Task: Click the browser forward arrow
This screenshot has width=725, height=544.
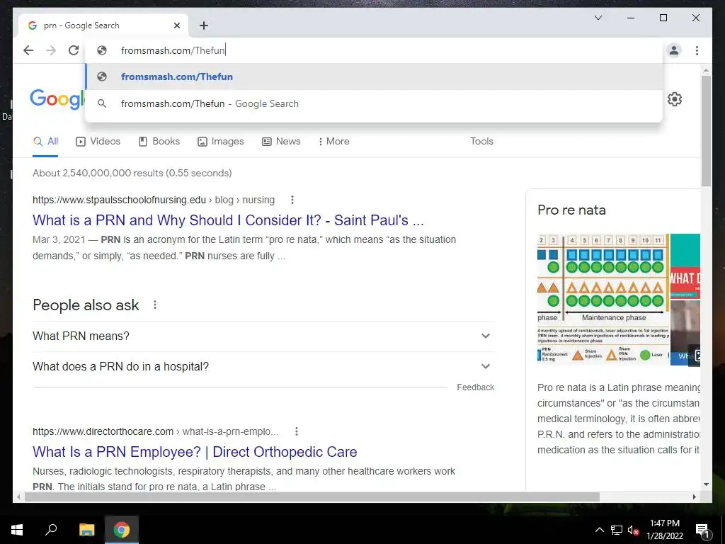Action: (x=51, y=50)
